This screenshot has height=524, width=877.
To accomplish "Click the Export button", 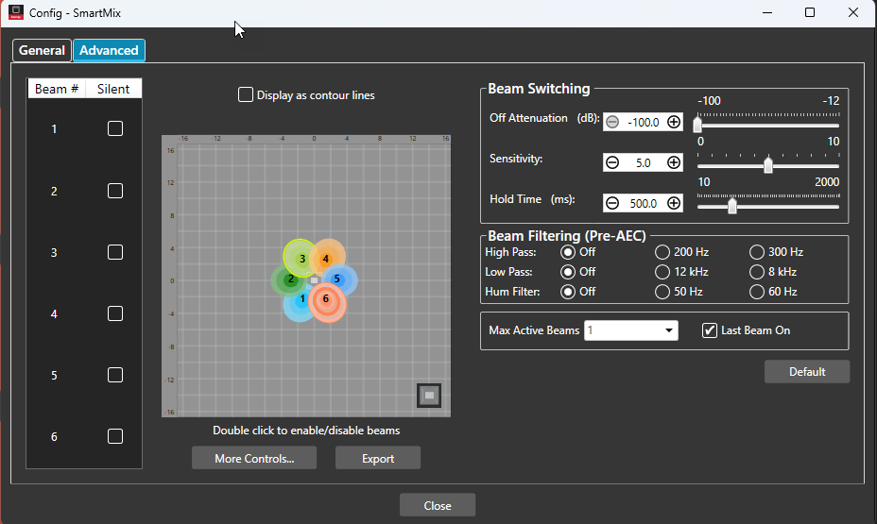I will pos(378,458).
